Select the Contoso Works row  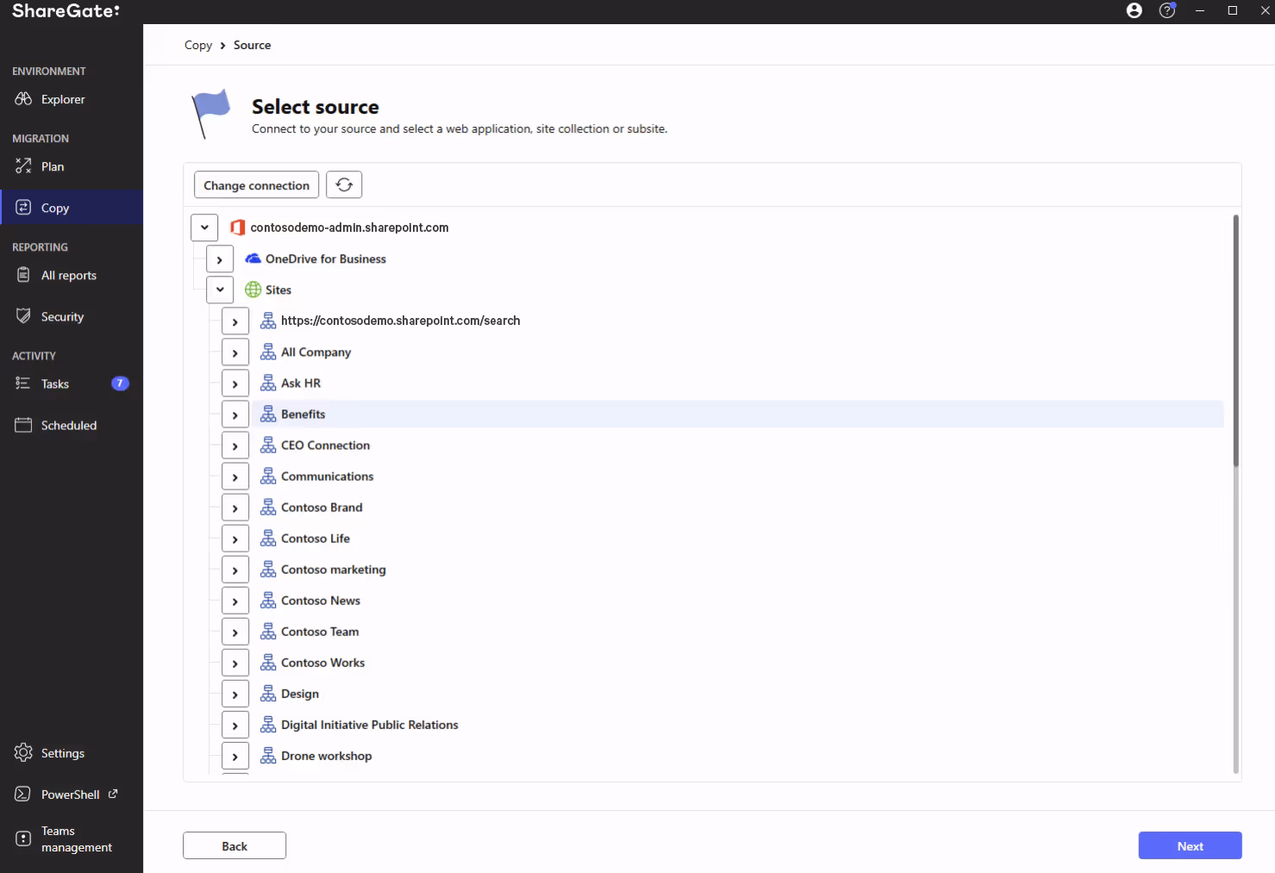[738, 663]
